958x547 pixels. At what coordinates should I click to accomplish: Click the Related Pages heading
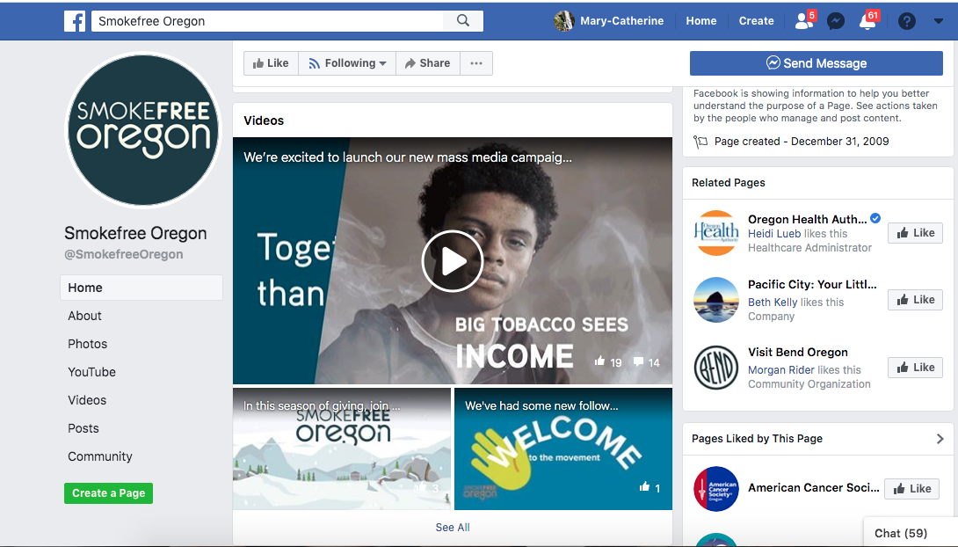click(729, 183)
